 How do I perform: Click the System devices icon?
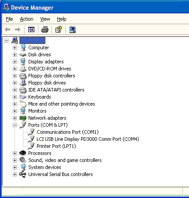23,167
